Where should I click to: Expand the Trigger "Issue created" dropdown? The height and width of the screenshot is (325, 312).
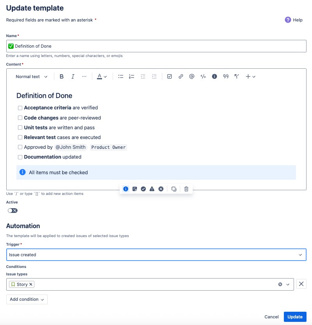[x=156, y=255]
